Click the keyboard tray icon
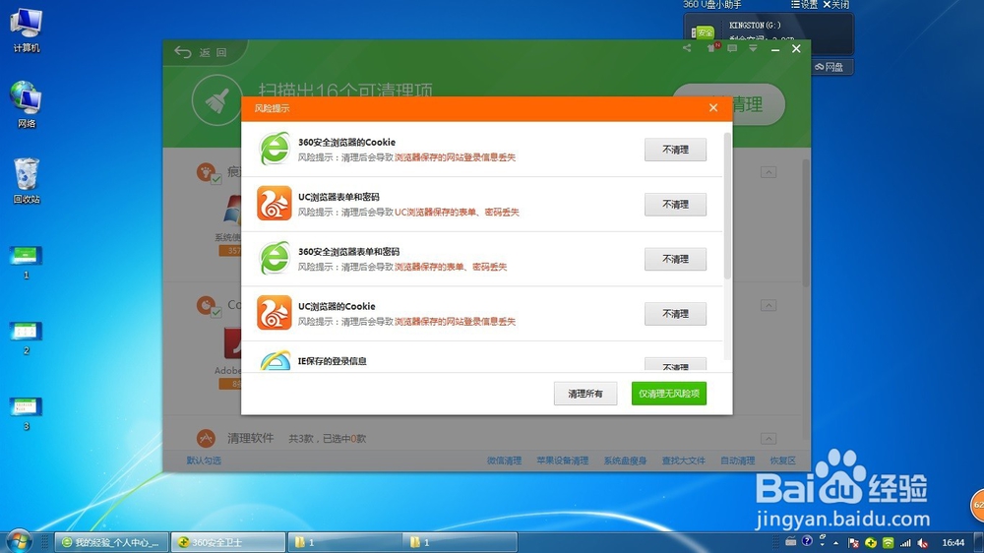Viewport: 984px width, 553px height. pos(791,542)
